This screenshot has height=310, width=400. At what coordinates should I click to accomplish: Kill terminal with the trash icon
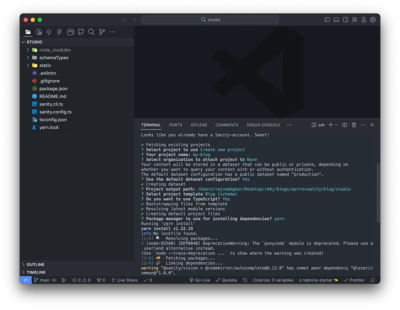353,125
